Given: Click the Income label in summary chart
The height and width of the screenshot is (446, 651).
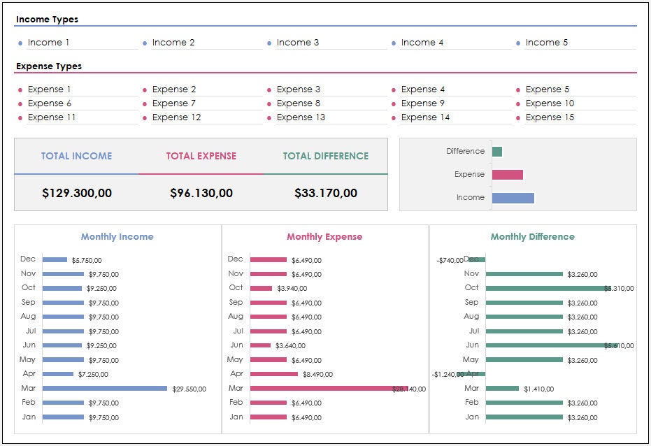Looking at the screenshot, I should 471,198.
